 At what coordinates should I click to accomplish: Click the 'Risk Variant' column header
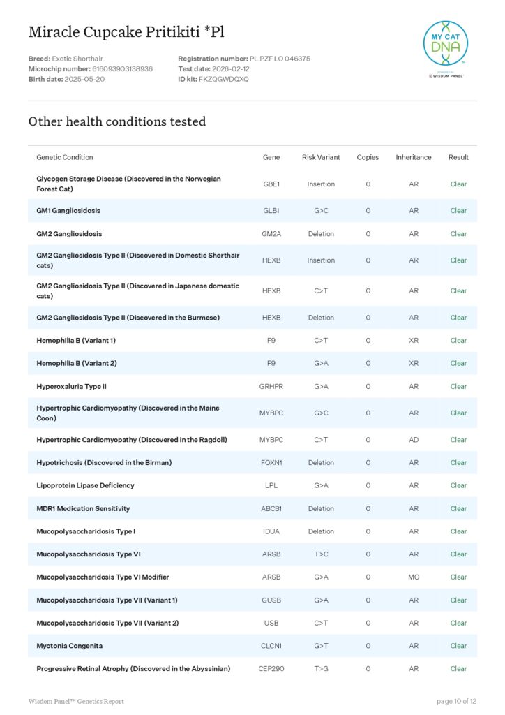(321, 157)
